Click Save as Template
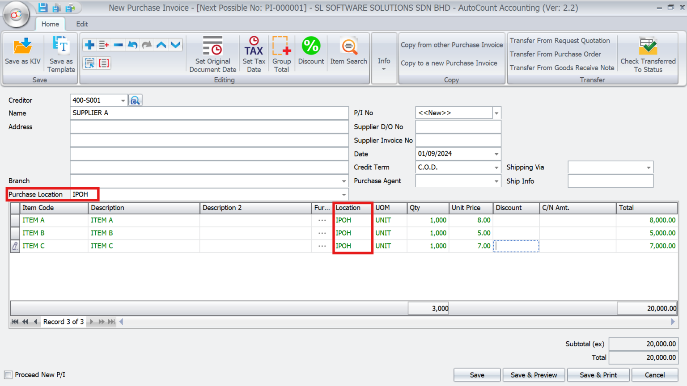687x386 pixels. point(61,53)
